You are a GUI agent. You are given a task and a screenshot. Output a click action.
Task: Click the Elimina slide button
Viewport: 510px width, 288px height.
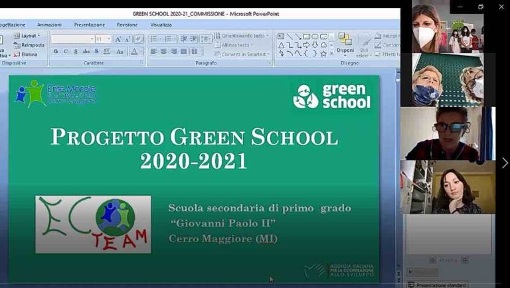[26, 54]
